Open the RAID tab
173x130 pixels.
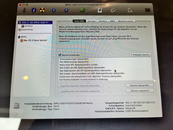112,21
